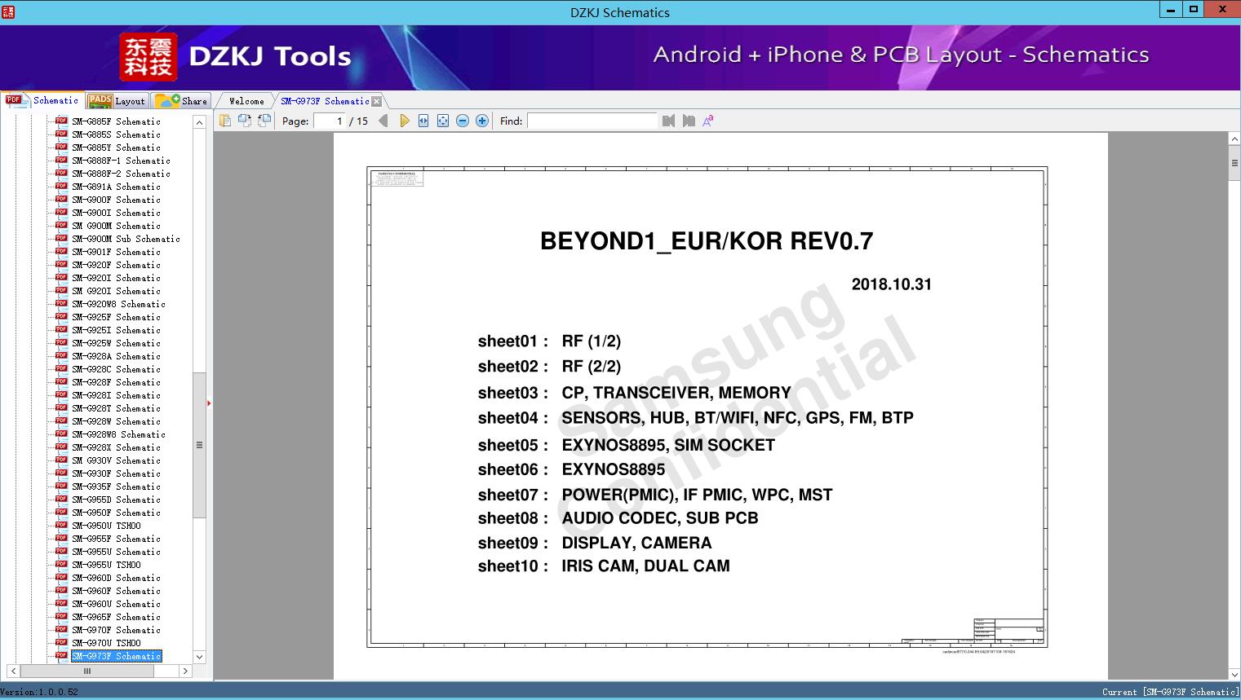Viewport: 1241px width, 700px height.
Task: Select SM-G955U TSHOO entry
Action: (106, 565)
